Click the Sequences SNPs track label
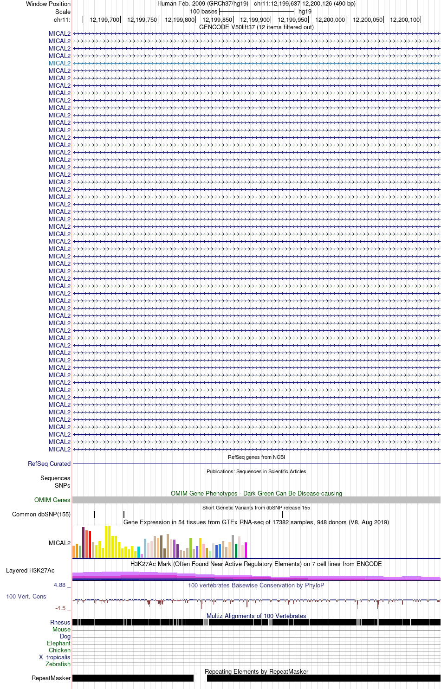 tap(55, 482)
